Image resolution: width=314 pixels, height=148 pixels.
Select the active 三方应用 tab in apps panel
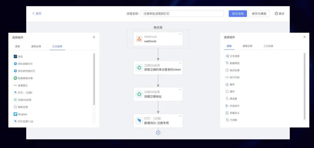click(57, 46)
